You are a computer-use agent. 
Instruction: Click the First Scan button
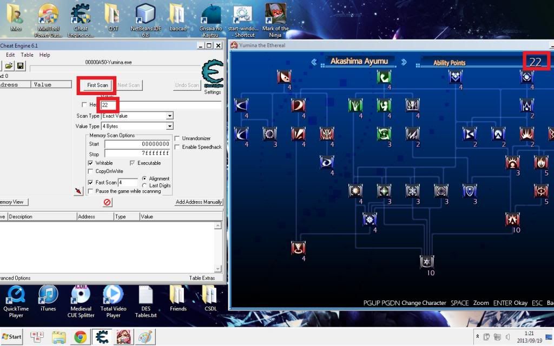[x=97, y=85]
